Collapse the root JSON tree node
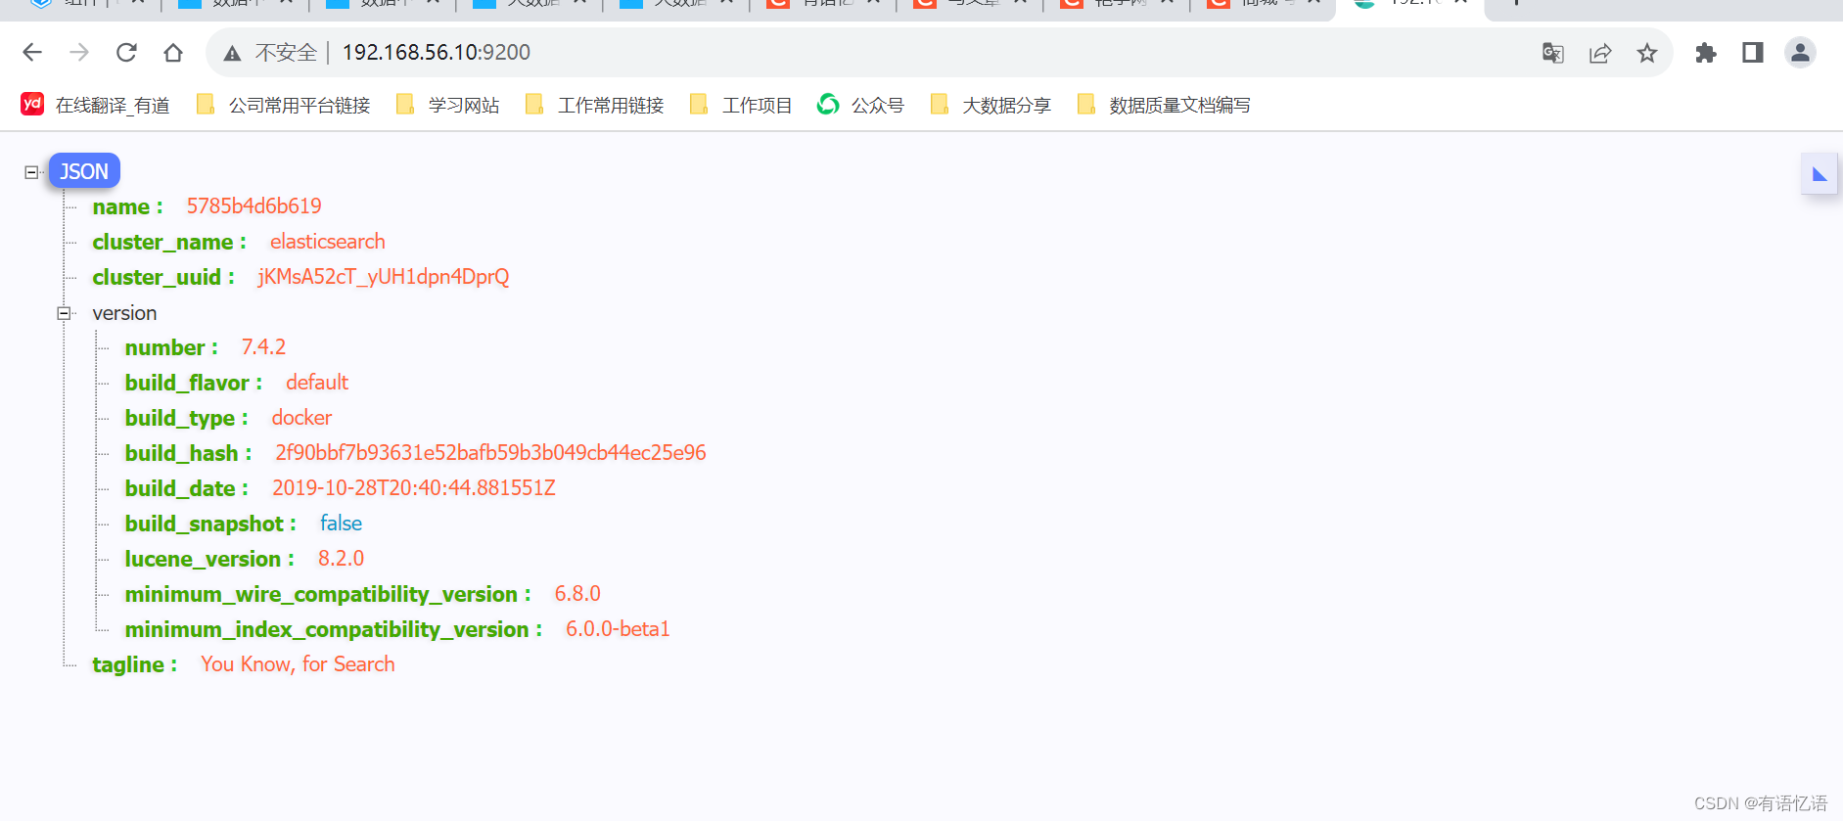1843x821 pixels. pyautogui.click(x=31, y=172)
